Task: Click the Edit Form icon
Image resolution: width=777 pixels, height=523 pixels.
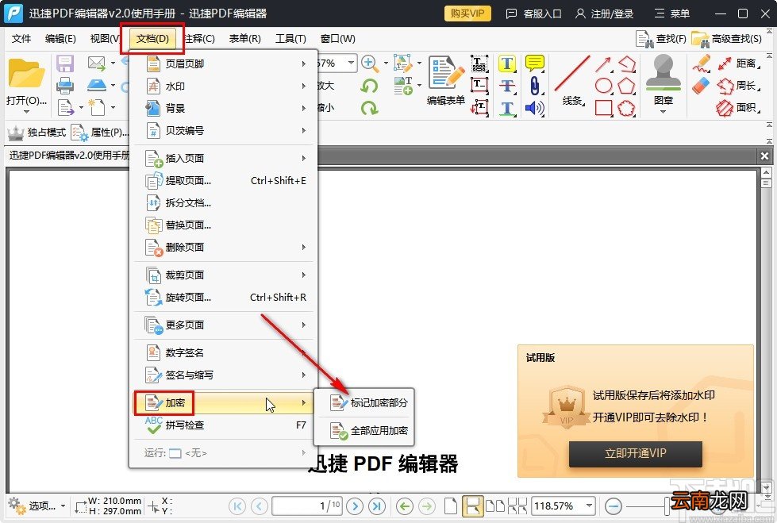Action: click(446, 73)
